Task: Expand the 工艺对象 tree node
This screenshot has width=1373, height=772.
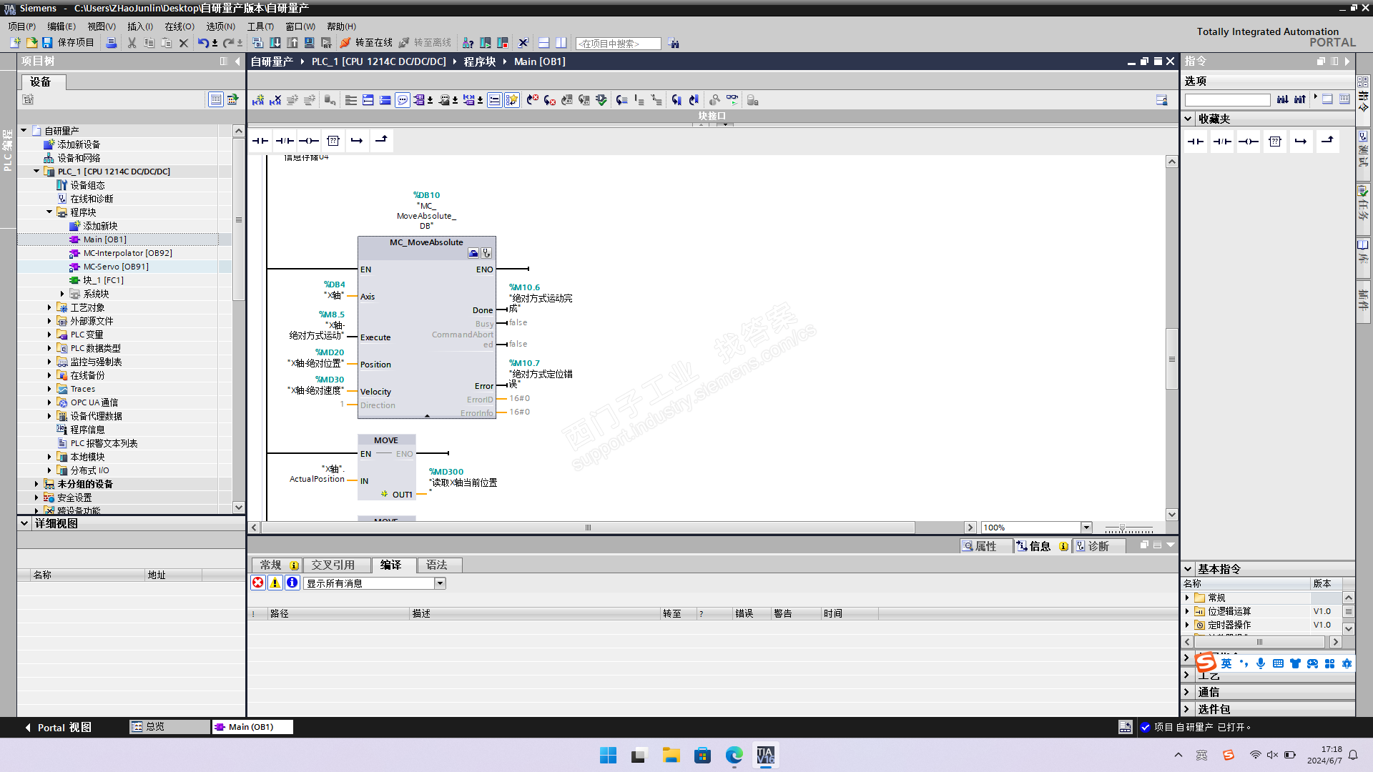Action: [x=49, y=307]
